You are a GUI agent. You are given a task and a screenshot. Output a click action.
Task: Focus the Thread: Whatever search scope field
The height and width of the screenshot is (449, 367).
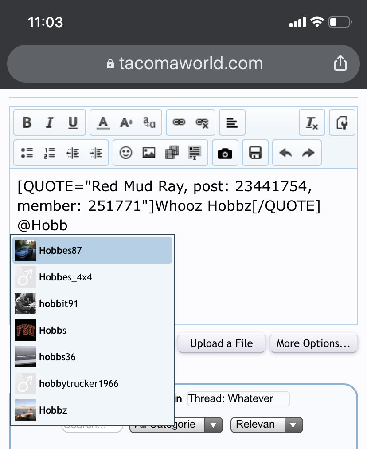238,398
